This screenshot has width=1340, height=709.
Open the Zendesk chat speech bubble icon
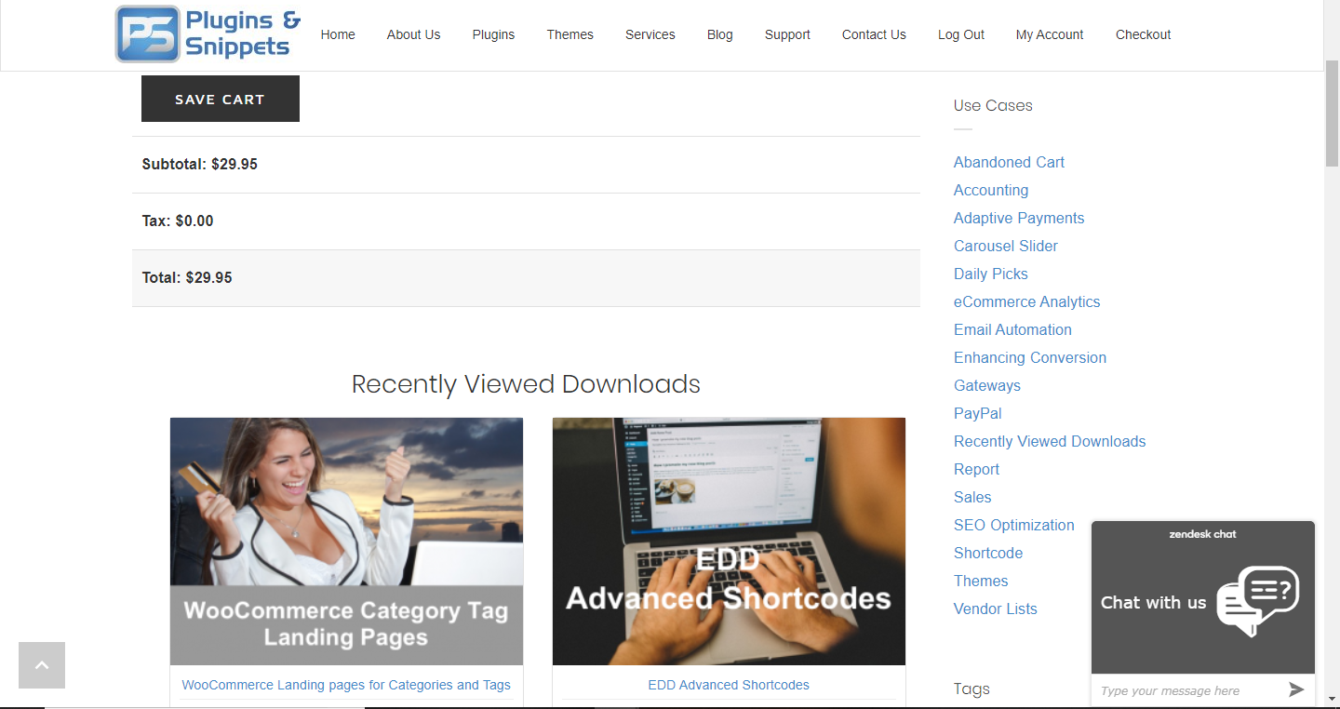tap(1258, 602)
